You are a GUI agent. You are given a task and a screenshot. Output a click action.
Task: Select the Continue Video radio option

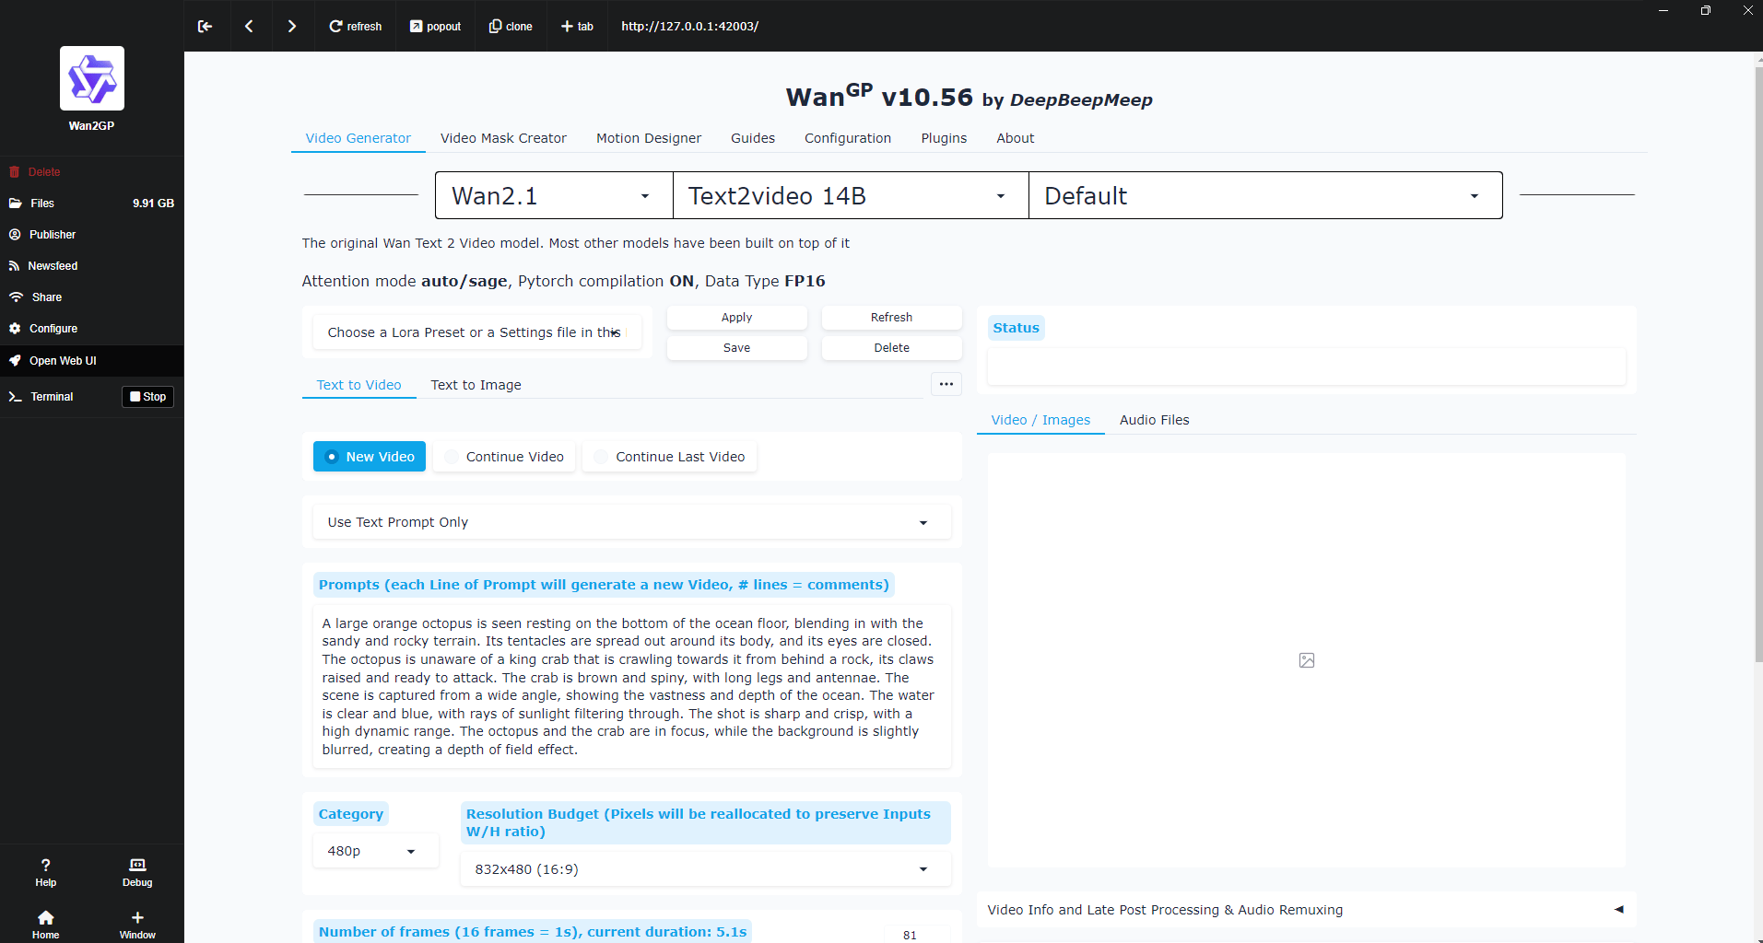click(504, 457)
